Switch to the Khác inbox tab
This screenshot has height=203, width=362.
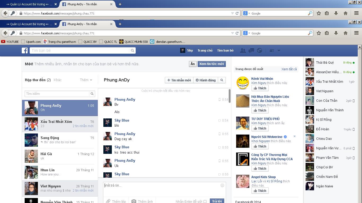pos(58,80)
